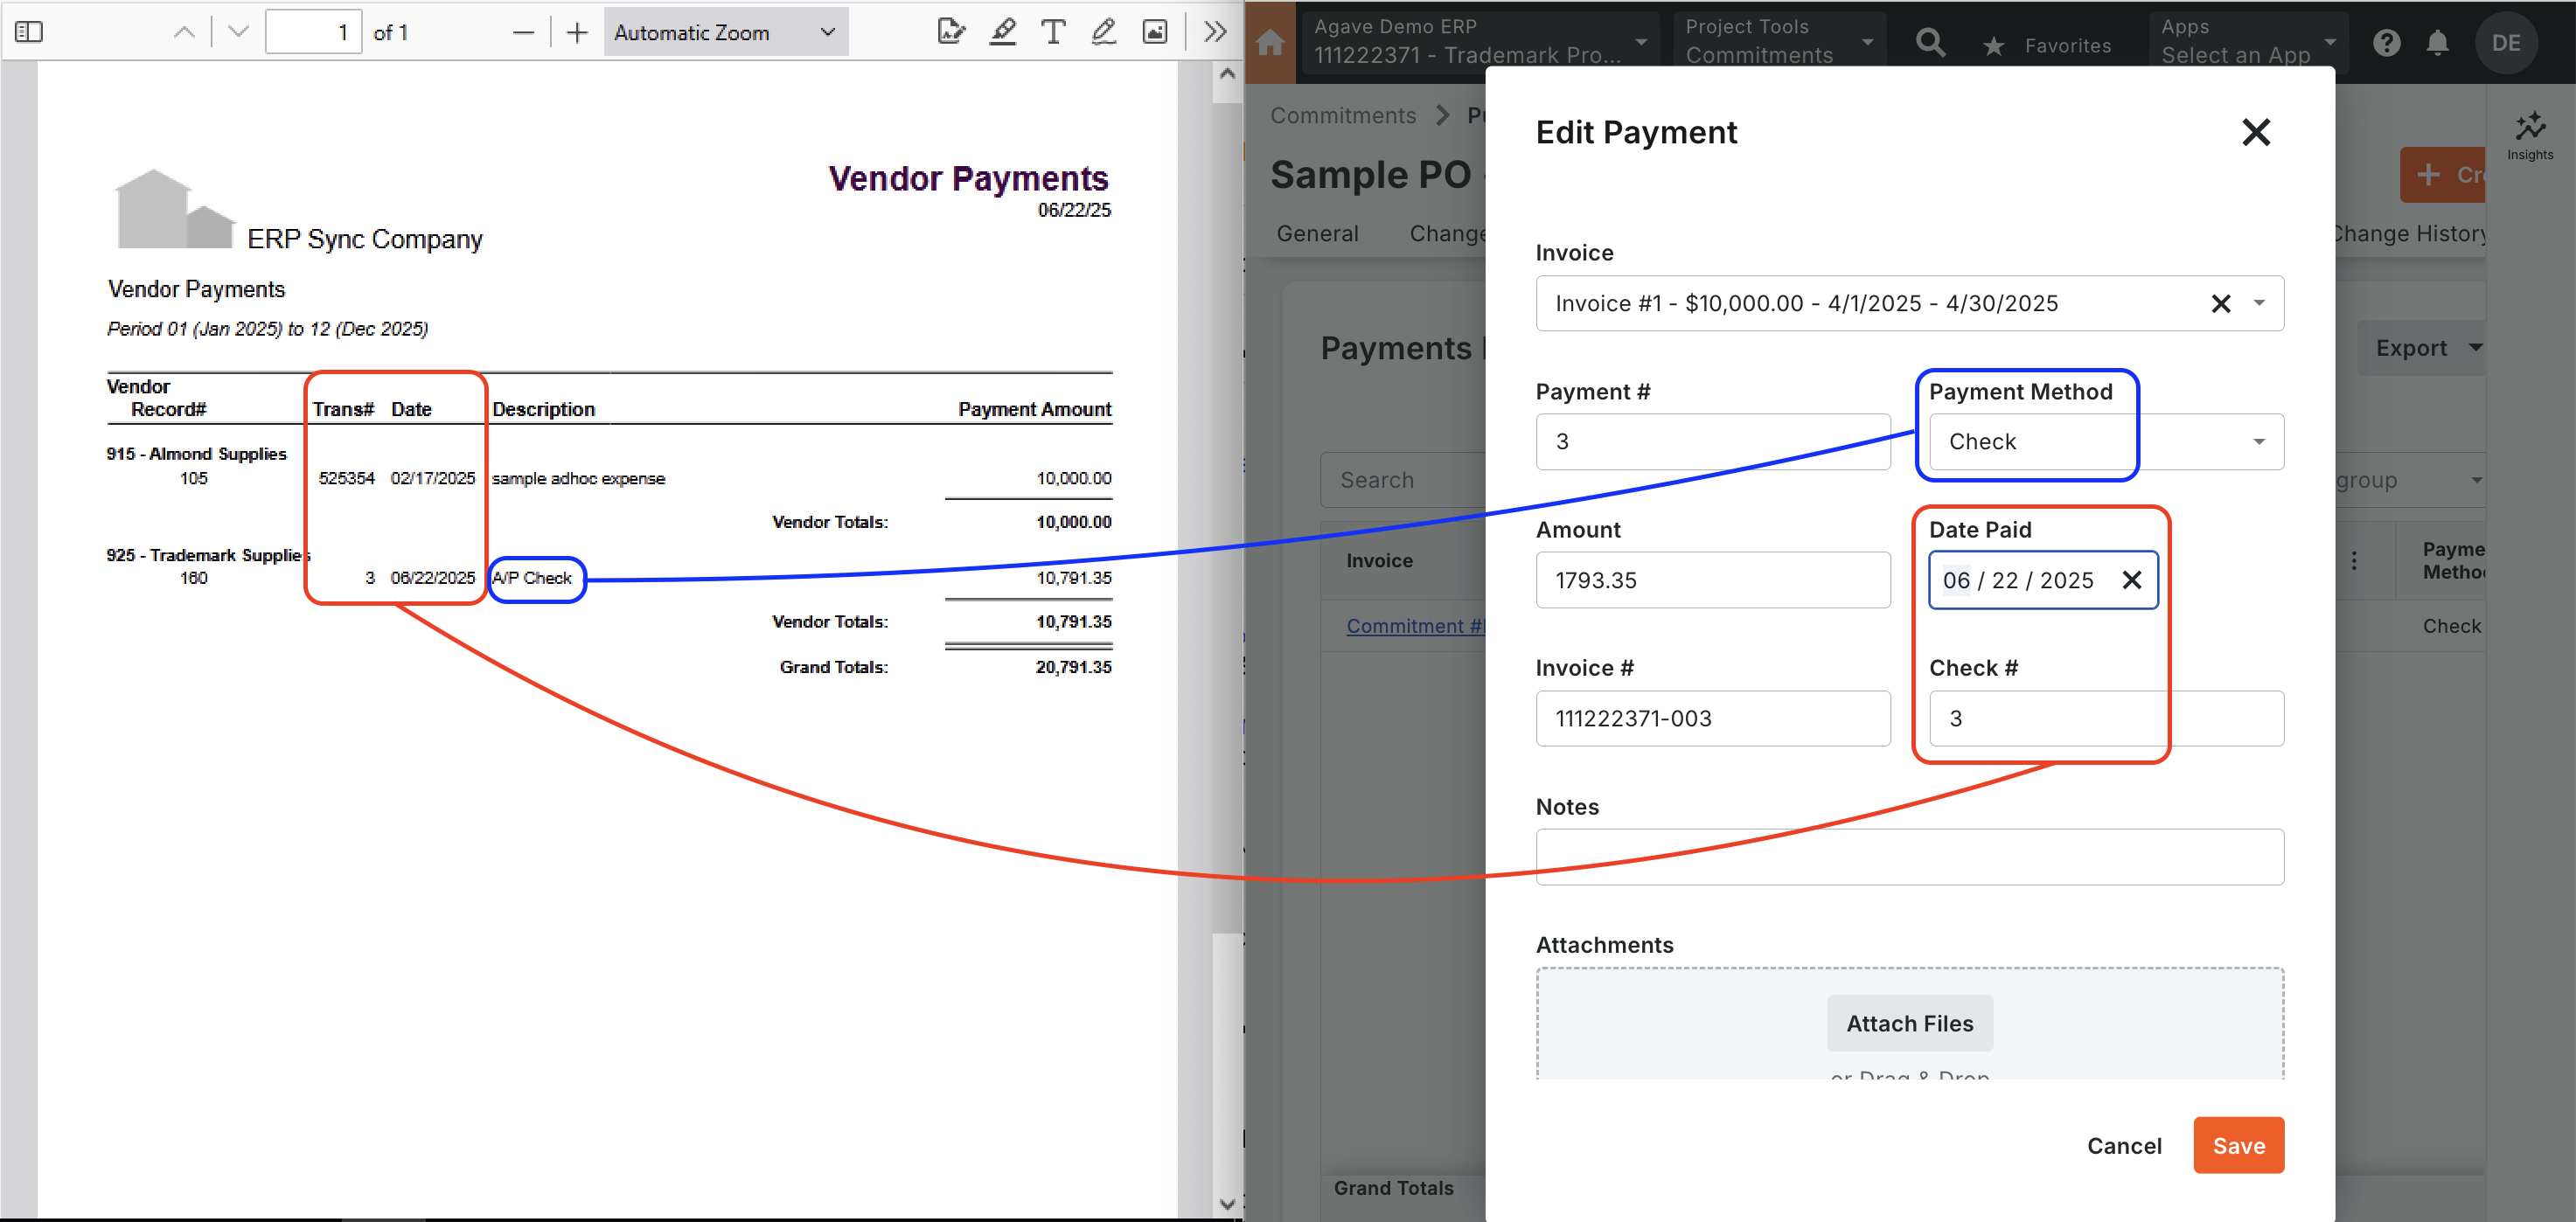Open the Project Tools Commitments menu
Viewport: 2576px width, 1222px height.
tap(1779, 41)
